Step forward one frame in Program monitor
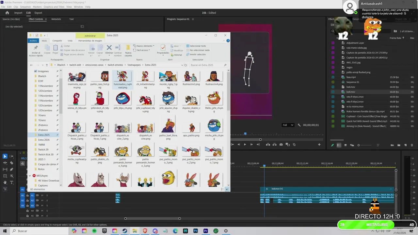Image resolution: width=418 pixels, height=235 pixels. (x=251, y=144)
